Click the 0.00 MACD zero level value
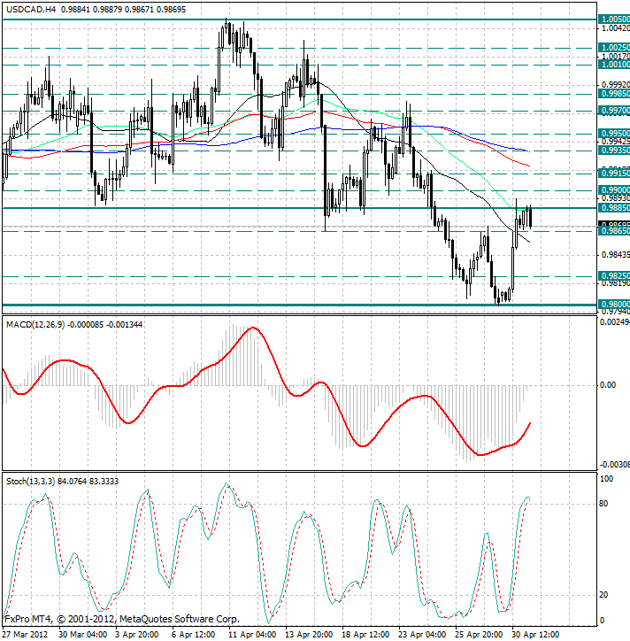The image size is (630, 641). (608, 385)
